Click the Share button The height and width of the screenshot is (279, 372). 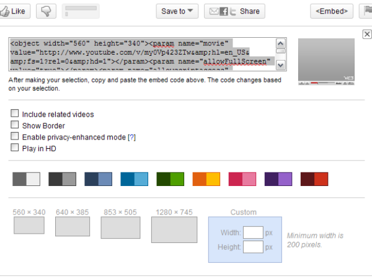click(x=234, y=11)
